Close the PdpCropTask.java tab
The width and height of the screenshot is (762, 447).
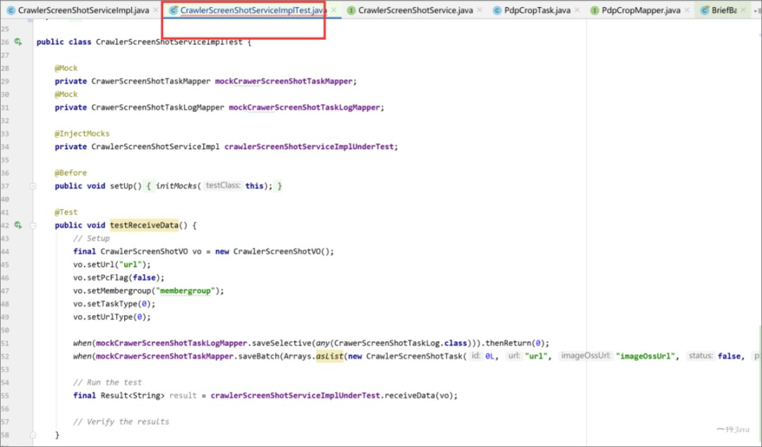[577, 10]
